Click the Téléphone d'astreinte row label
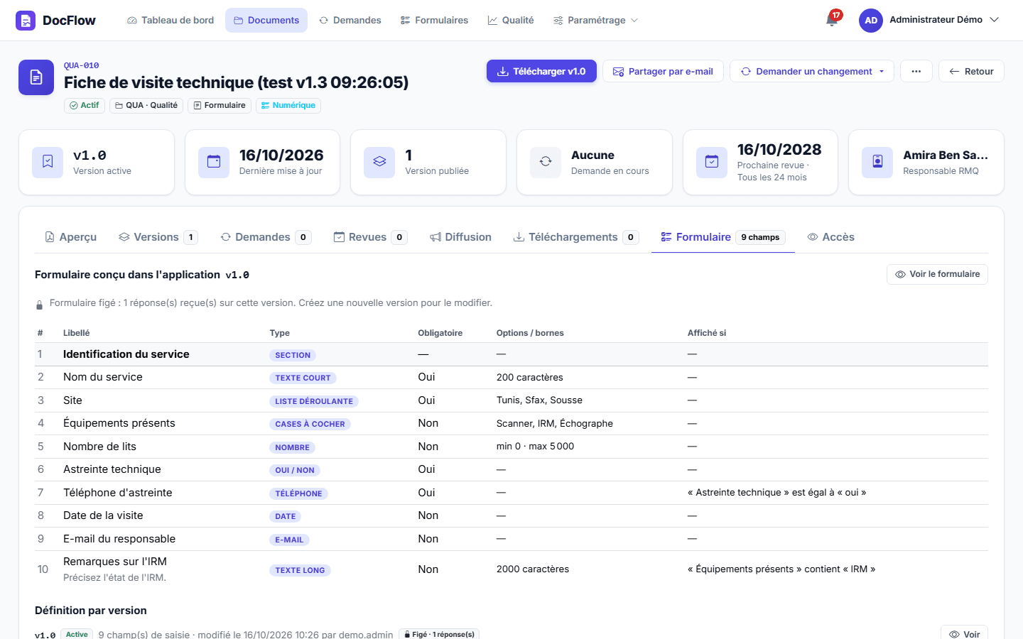The width and height of the screenshot is (1023, 639). point(117,493)
